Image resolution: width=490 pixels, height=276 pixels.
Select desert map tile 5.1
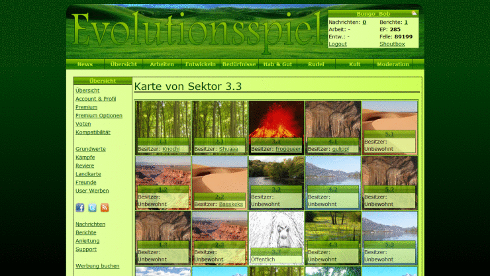[x=390, y=127]
